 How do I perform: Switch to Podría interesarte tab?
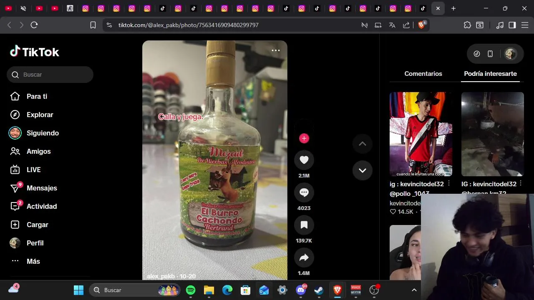click(x=490, y=74)
